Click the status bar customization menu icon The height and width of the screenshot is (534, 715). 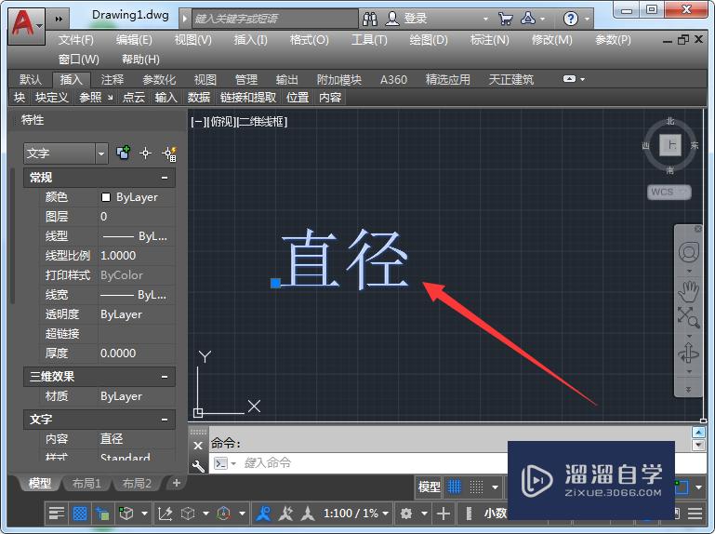click(695, 514)
